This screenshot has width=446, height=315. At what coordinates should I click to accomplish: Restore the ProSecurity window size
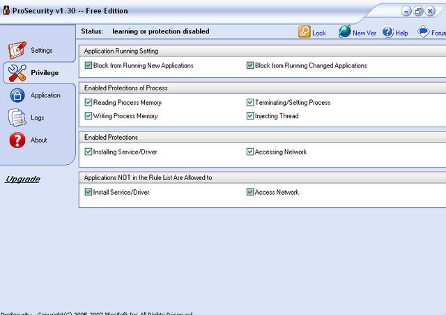coord(418,11)
